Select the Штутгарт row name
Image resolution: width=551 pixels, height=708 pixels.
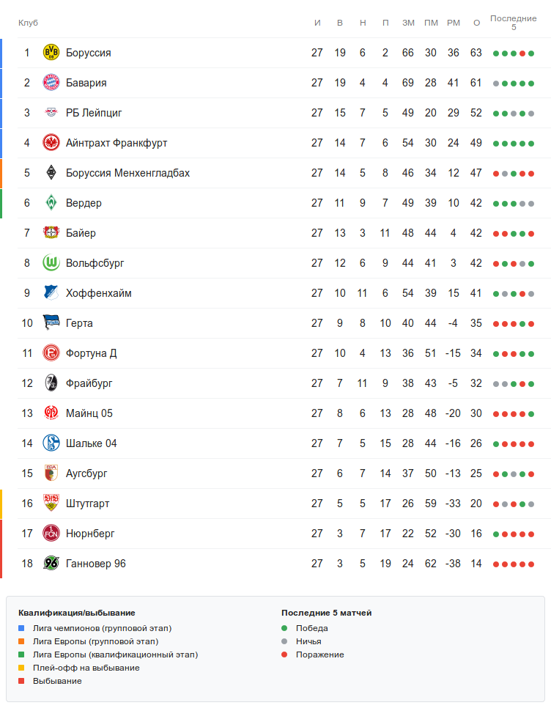pos(87,504)
